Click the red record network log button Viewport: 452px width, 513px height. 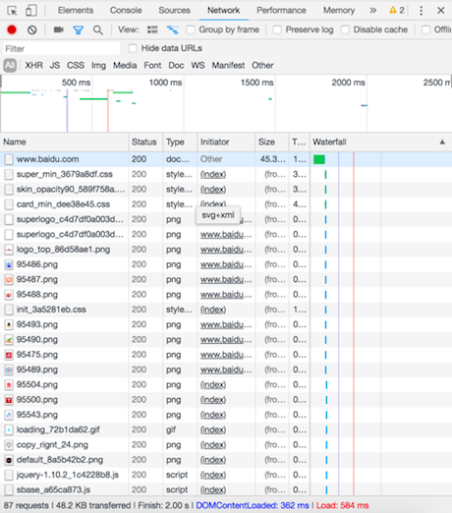pyautogui.click(x=12, y=29)
